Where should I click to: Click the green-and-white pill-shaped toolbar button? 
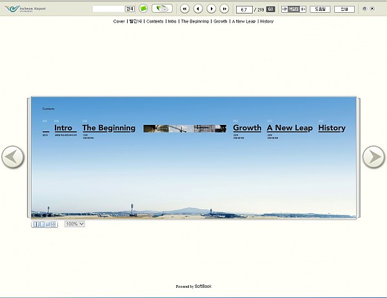pos(162,8)
